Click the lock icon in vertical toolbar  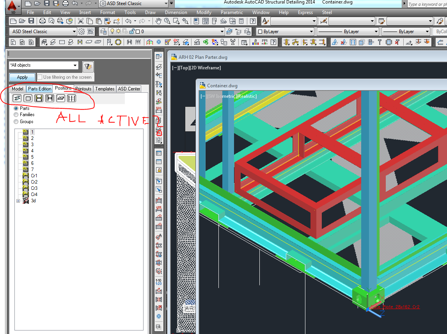click(x=159, y=170)
